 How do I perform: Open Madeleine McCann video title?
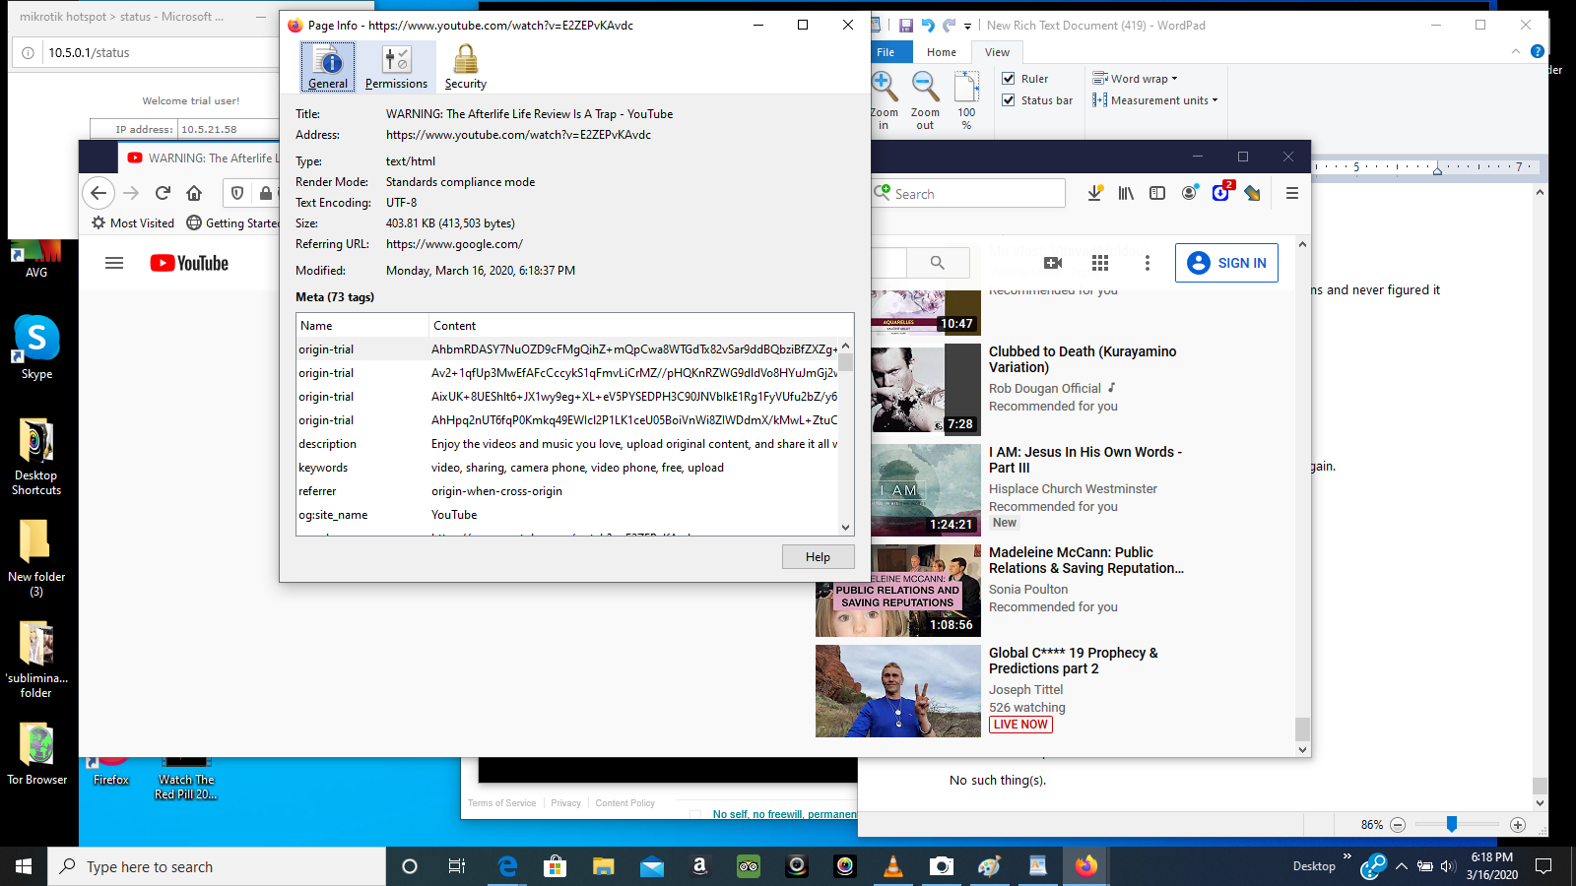tap(1086, 560)
